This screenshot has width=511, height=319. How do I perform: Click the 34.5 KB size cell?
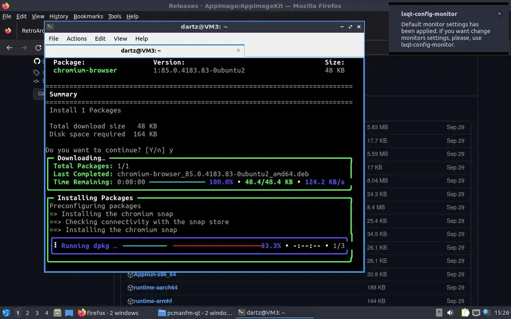(x=377, y=234)
